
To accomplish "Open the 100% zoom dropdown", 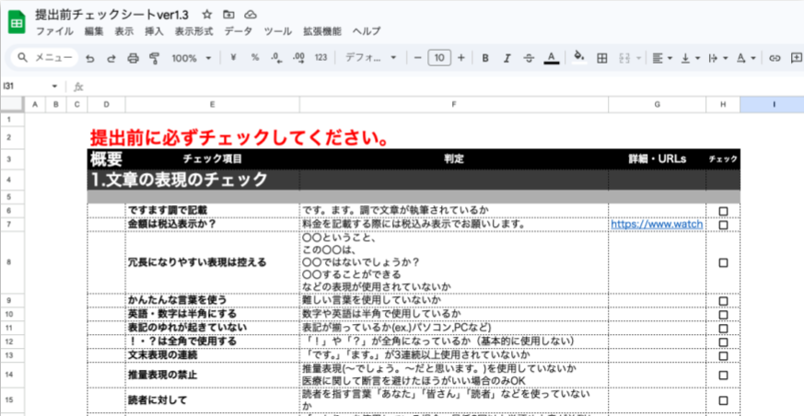I will 192,58.
